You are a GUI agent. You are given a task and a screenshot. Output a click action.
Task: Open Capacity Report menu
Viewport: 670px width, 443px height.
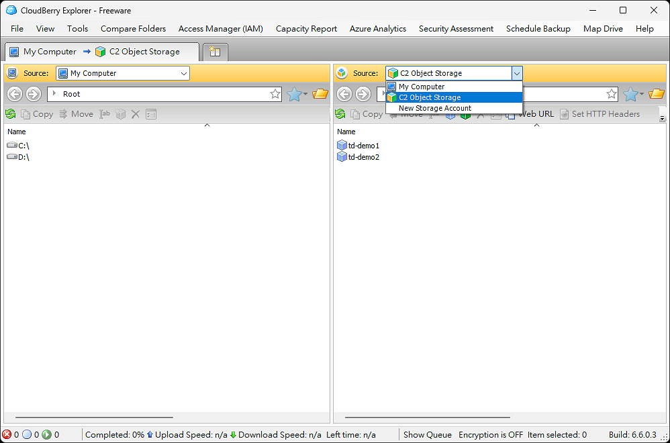click(306, 29)
